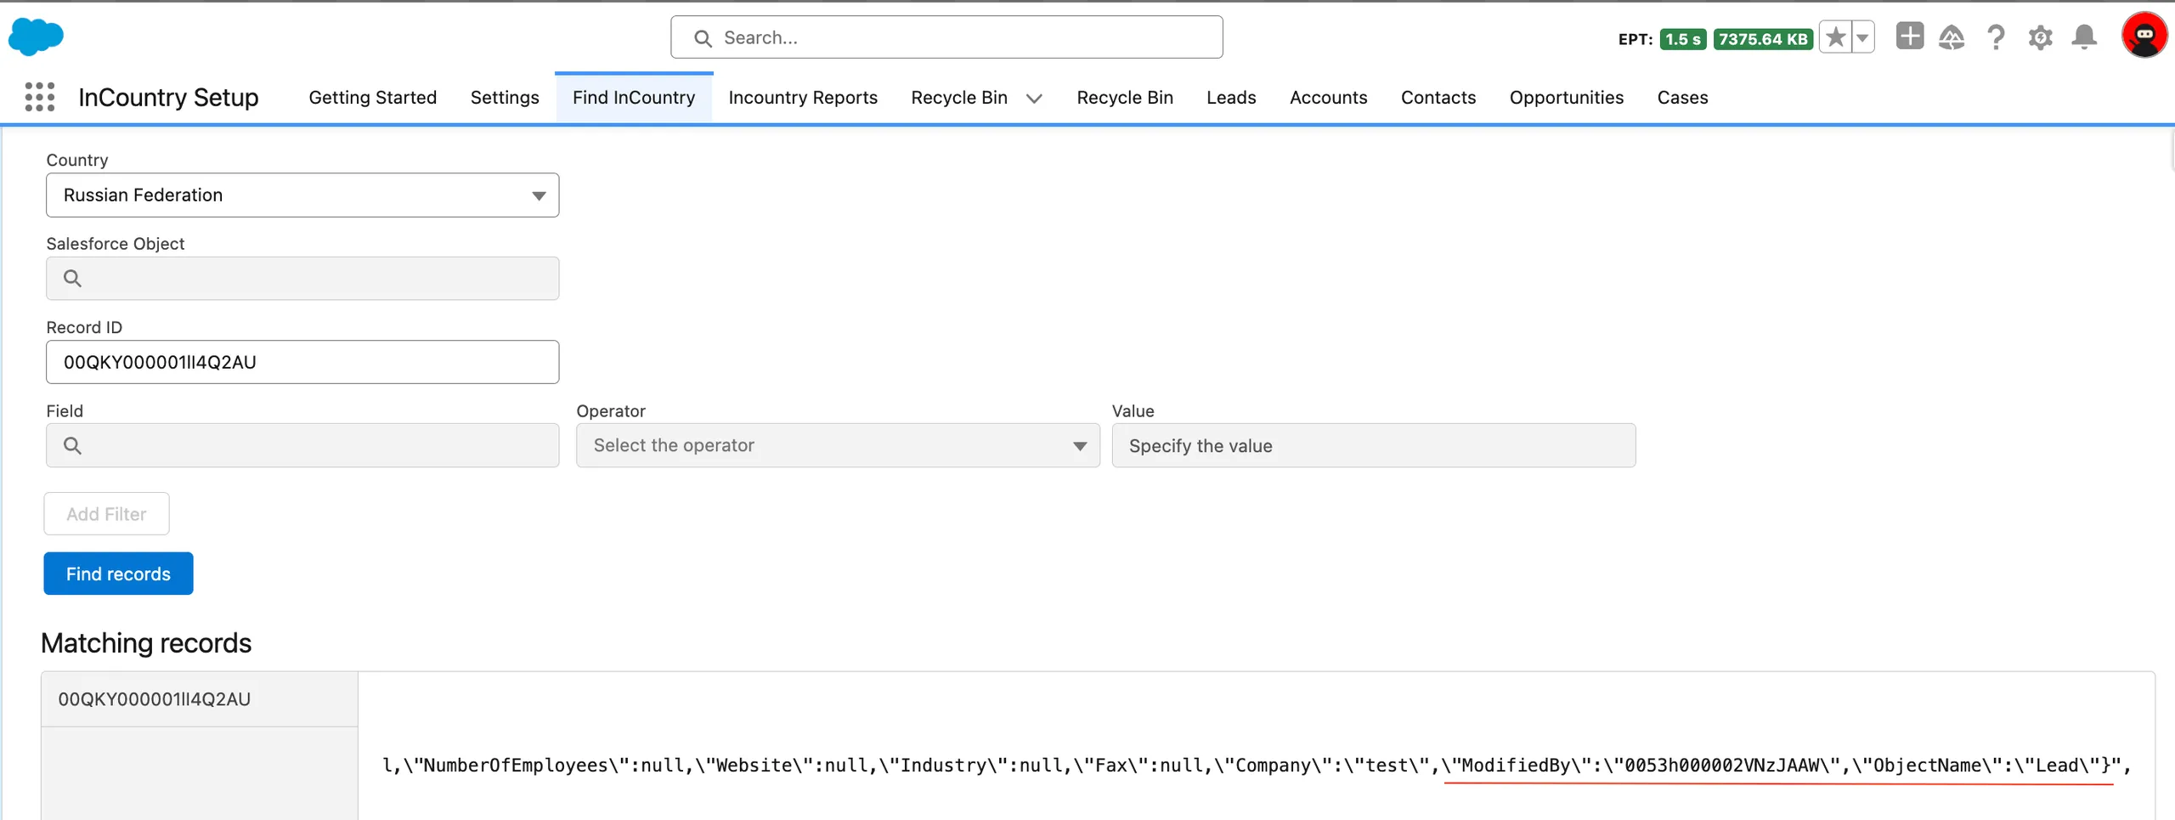2175x820 pixels.
Task: Open the notifications bell
Action: [2084, 37]
